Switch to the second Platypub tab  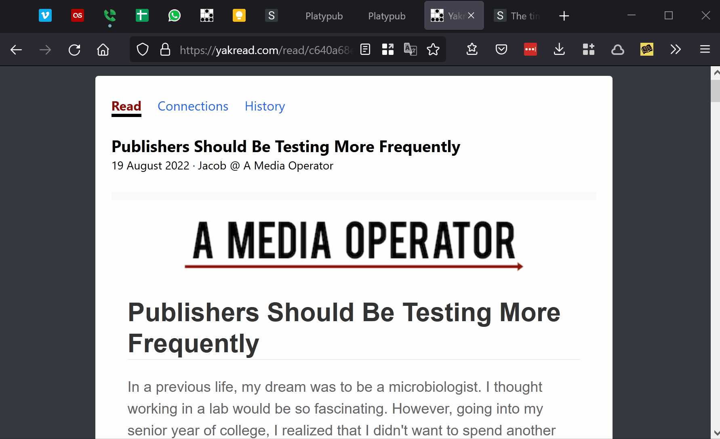387,16
